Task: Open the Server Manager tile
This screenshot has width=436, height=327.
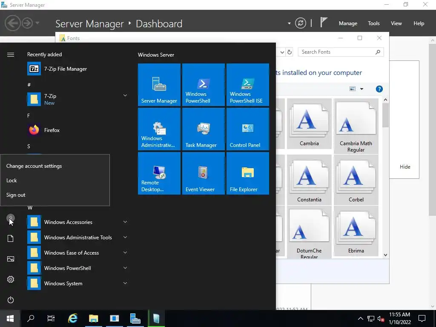Action: coord(159,85)
